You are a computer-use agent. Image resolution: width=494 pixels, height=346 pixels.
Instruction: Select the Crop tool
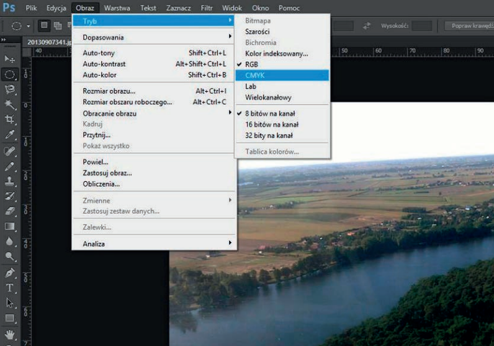coord(10,120)
